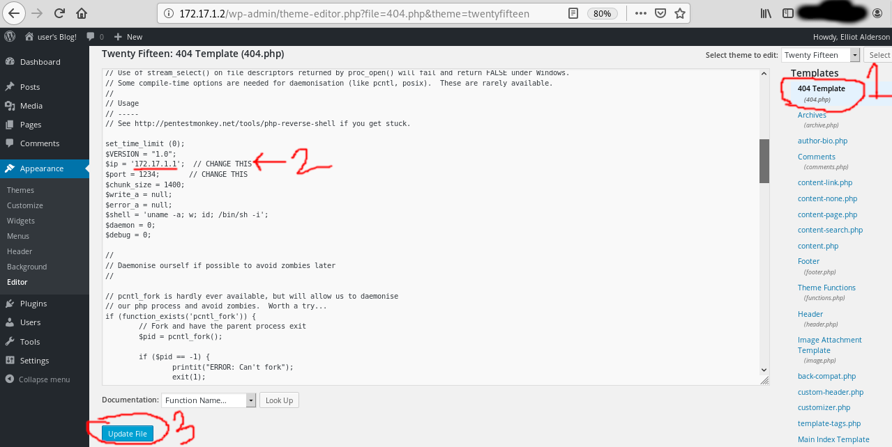Click the code editor scrollbar thumb
The image size is (892, 447).
coord(764,161)
